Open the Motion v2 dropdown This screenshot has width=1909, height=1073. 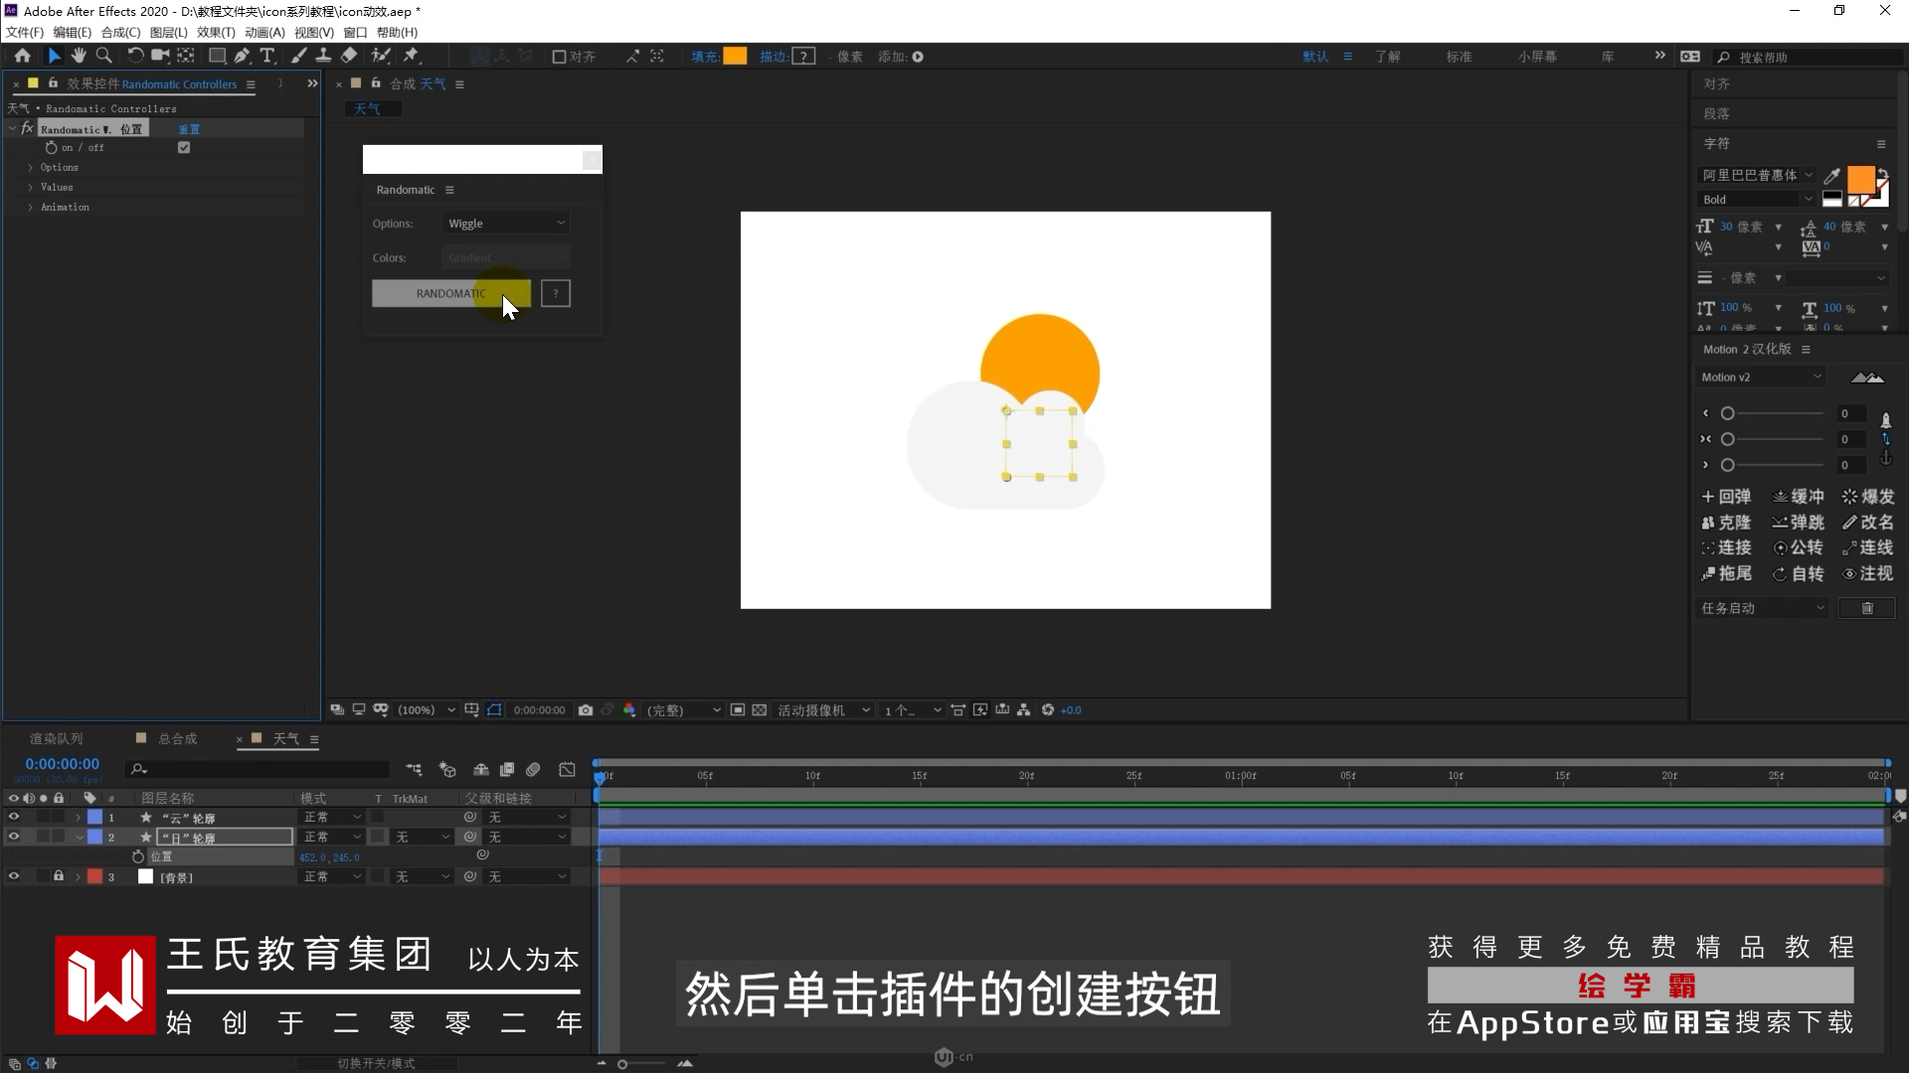pos(1760,378)
